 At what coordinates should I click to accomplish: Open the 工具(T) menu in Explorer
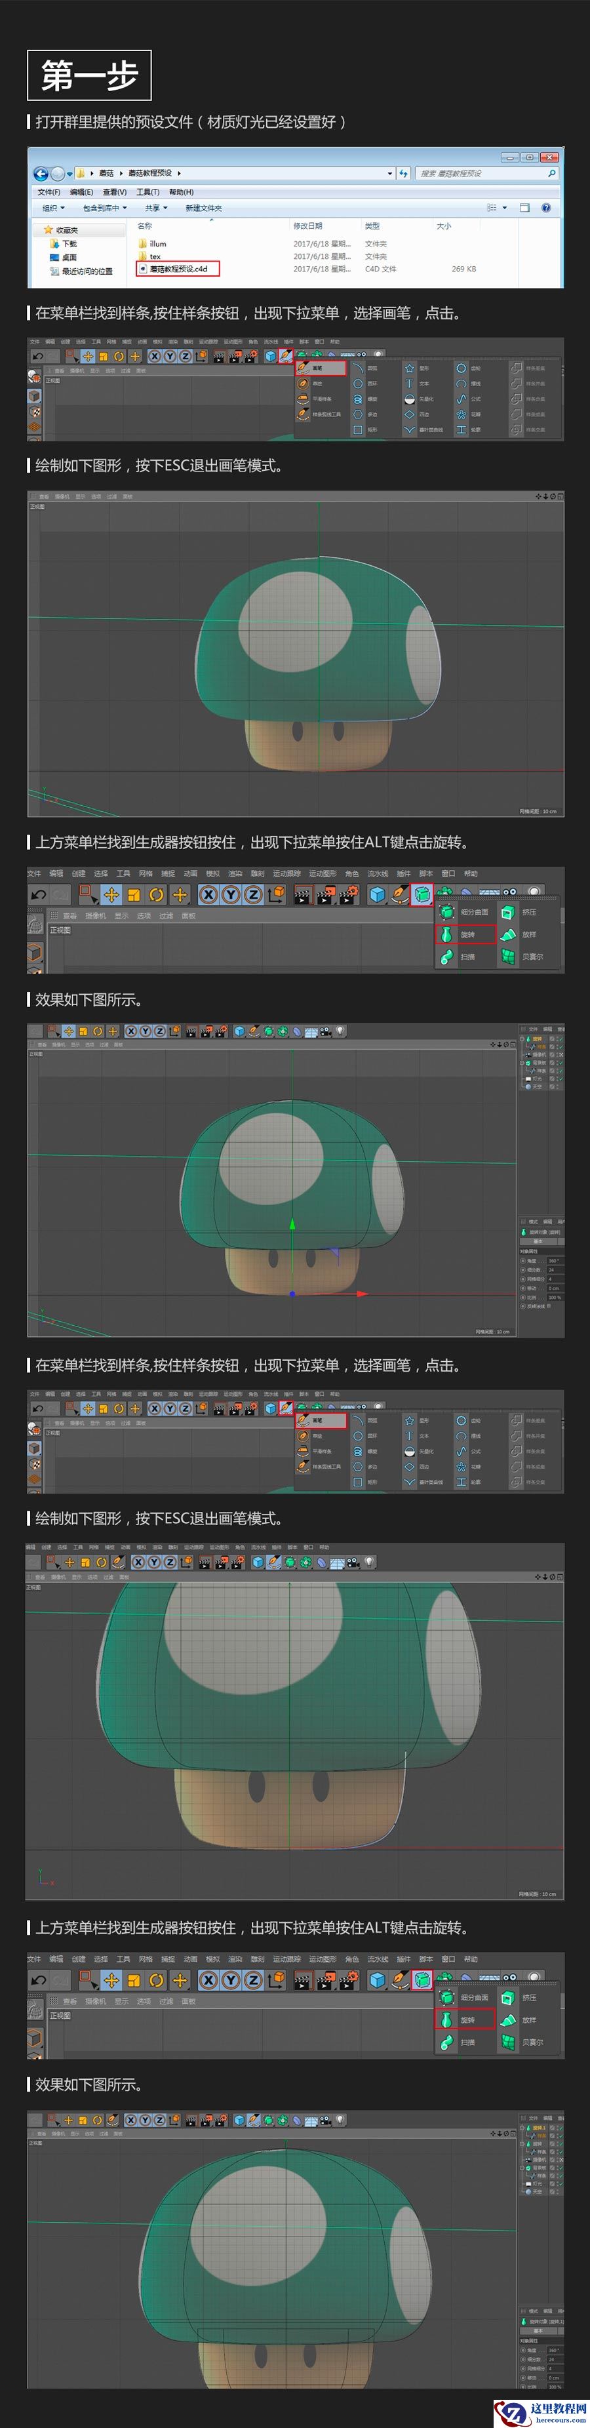click(148, 192)
